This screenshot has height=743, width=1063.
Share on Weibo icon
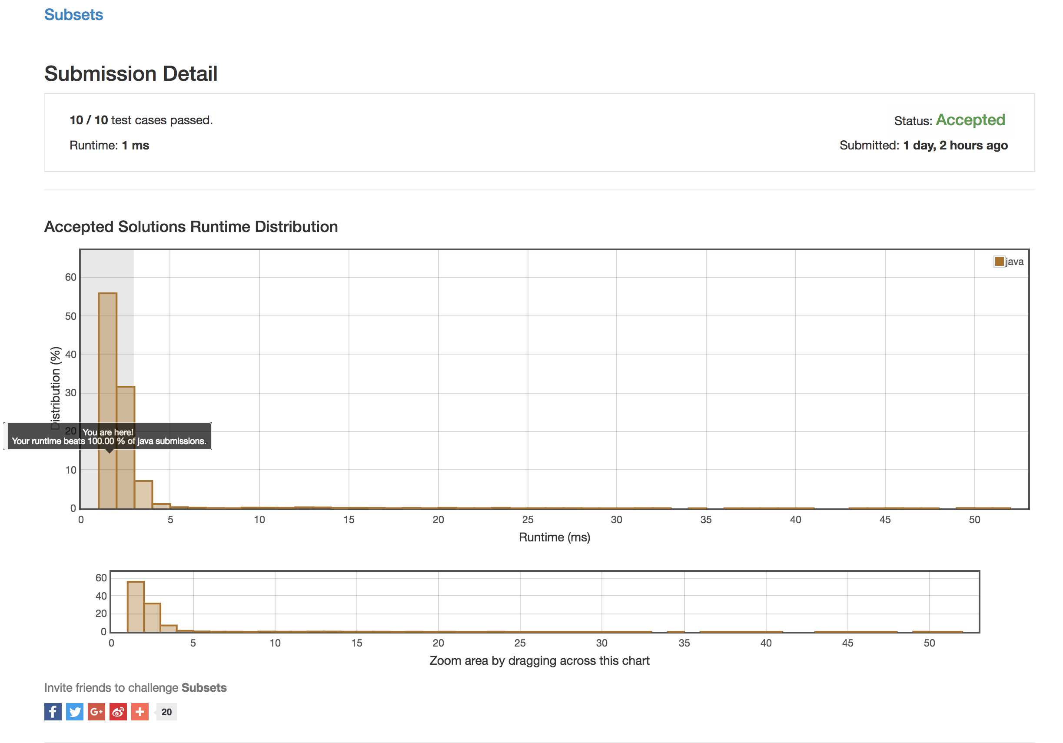click(x=118, y=712)
